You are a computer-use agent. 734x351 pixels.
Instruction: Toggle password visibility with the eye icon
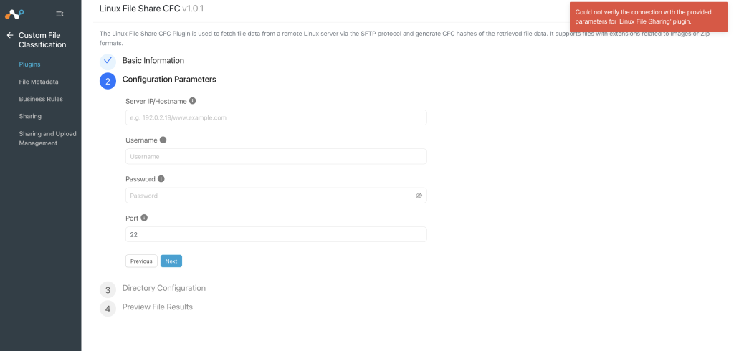(x=419, y=196)
